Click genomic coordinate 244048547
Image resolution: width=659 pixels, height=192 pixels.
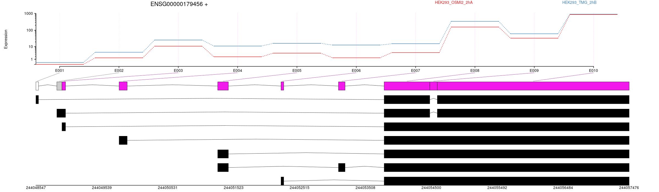click(x=36, y=188)
